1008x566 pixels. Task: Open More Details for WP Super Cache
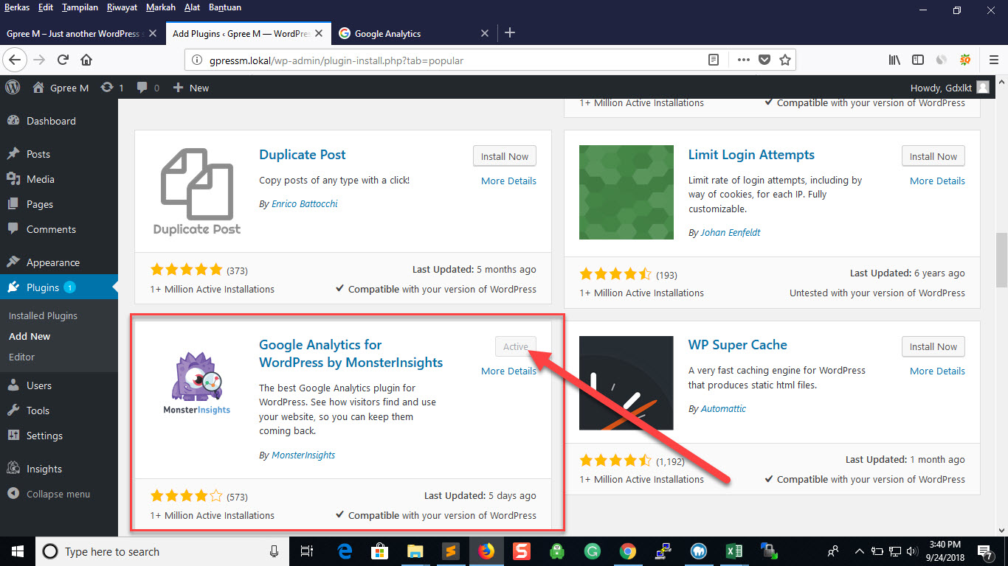pyautogui.click(x=937, y=371)
